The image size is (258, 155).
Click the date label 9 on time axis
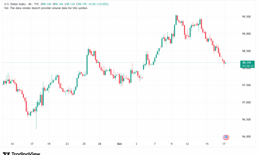coord(172,144)
